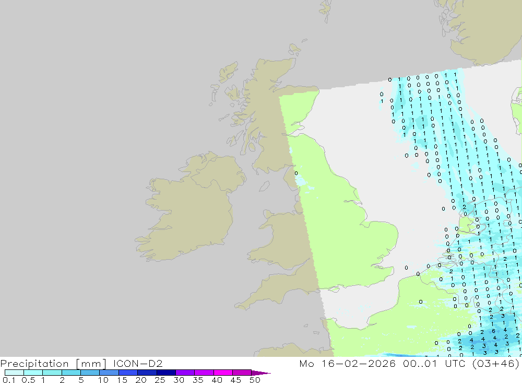The image size is (522, 383).
Task: Click the 35–40 mm purple swatch
Action: coord(204,373)
